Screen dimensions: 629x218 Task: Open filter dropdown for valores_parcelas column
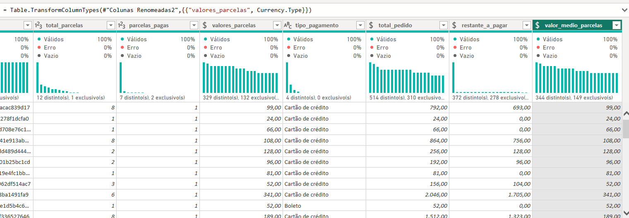pyautogui.click(x=277, y=25)
